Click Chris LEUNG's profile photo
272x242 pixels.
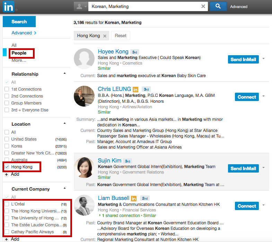tap(84, 96)
